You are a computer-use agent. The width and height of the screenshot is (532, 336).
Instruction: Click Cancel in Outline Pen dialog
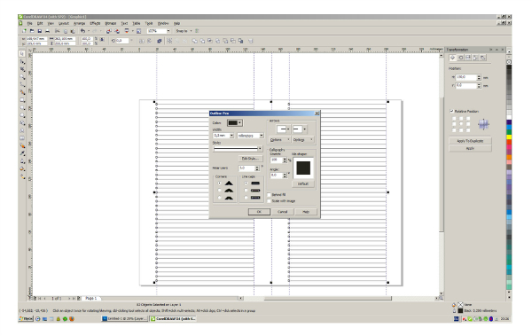(x=283, y=212)
